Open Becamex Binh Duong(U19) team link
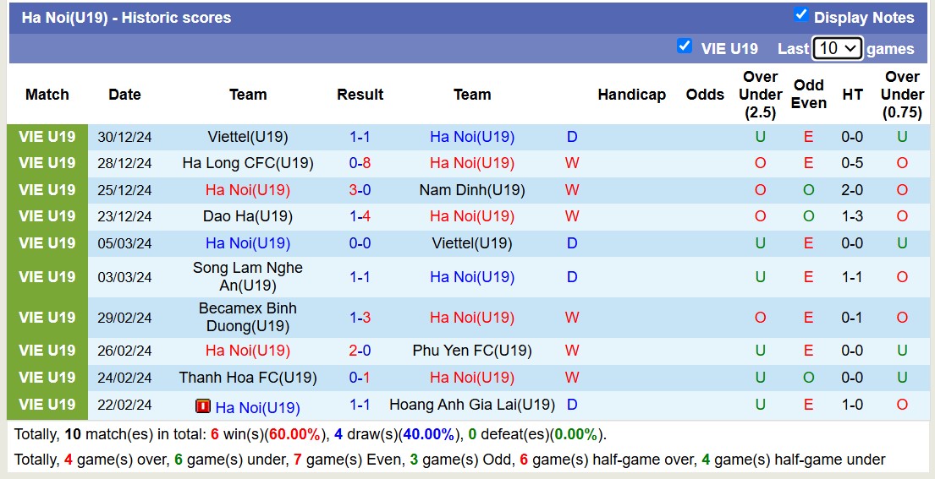 [x=248, y=317]
